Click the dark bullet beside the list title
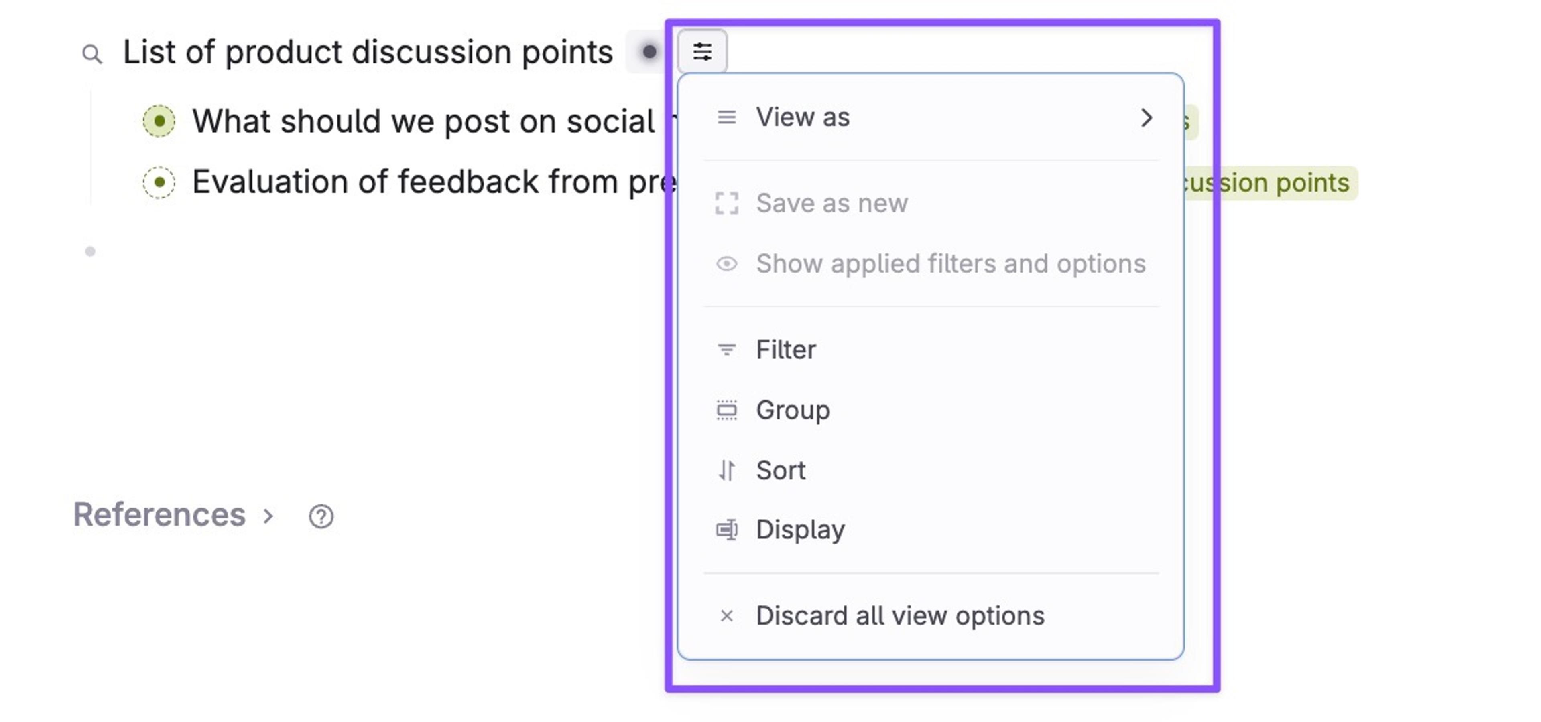The height and width of the screenshot is (722, 1541). (649, 52)
